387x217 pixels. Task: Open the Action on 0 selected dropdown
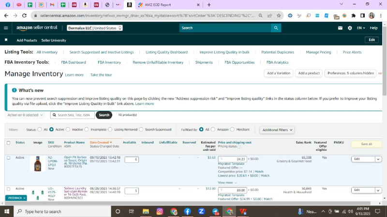pyautogui.click(x=25, y=115)
